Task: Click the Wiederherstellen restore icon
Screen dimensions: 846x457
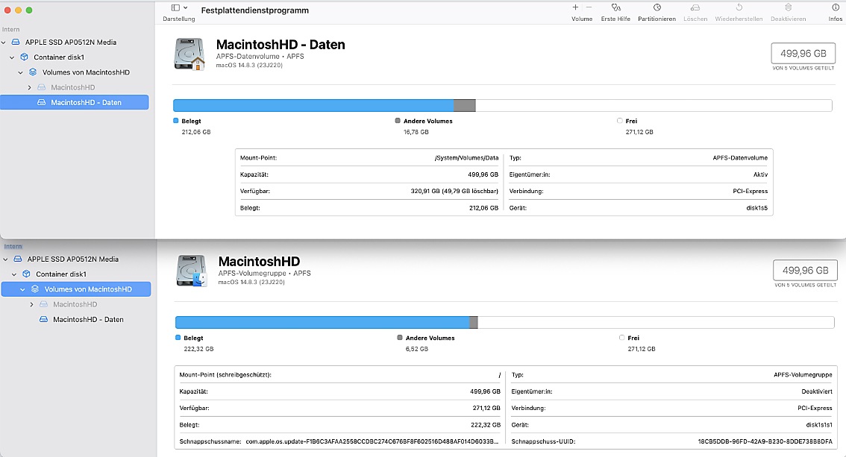Action: (738, 7)
